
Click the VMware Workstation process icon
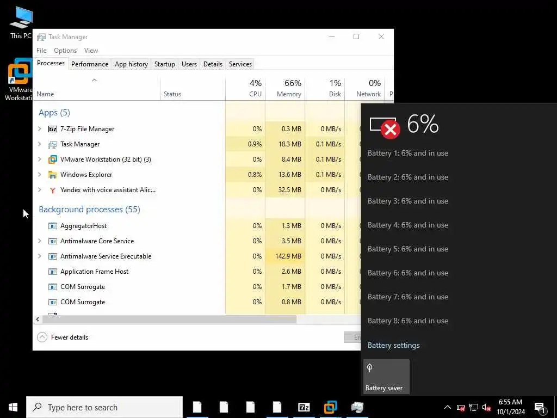coord(53,159)
